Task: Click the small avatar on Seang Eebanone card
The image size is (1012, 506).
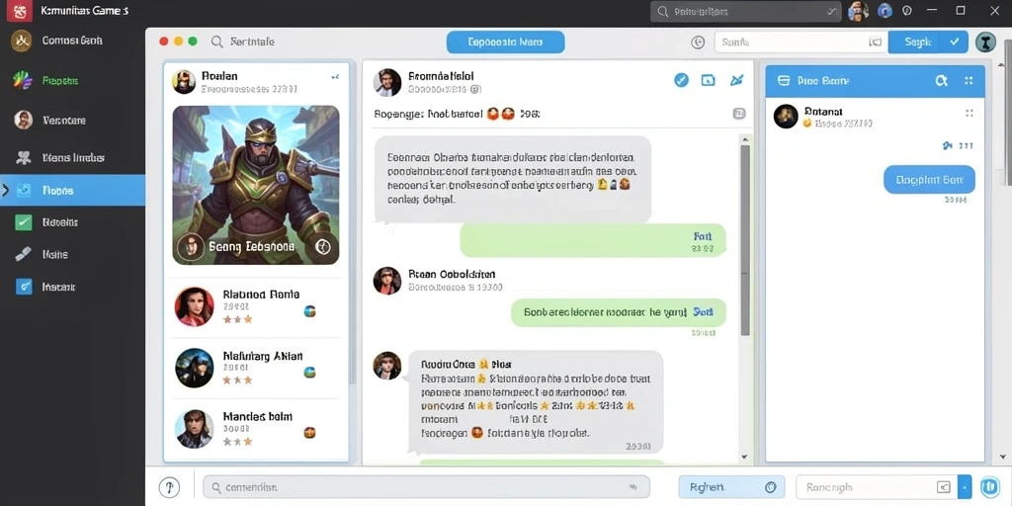Action: tap(191, 246)
